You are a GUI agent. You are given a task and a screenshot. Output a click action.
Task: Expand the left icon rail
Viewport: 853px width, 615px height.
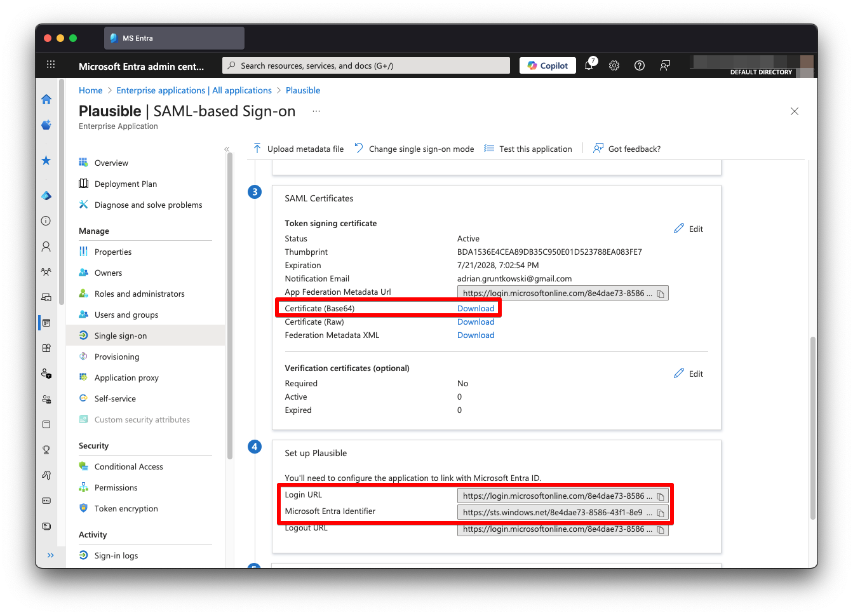[x=51, y=555]
